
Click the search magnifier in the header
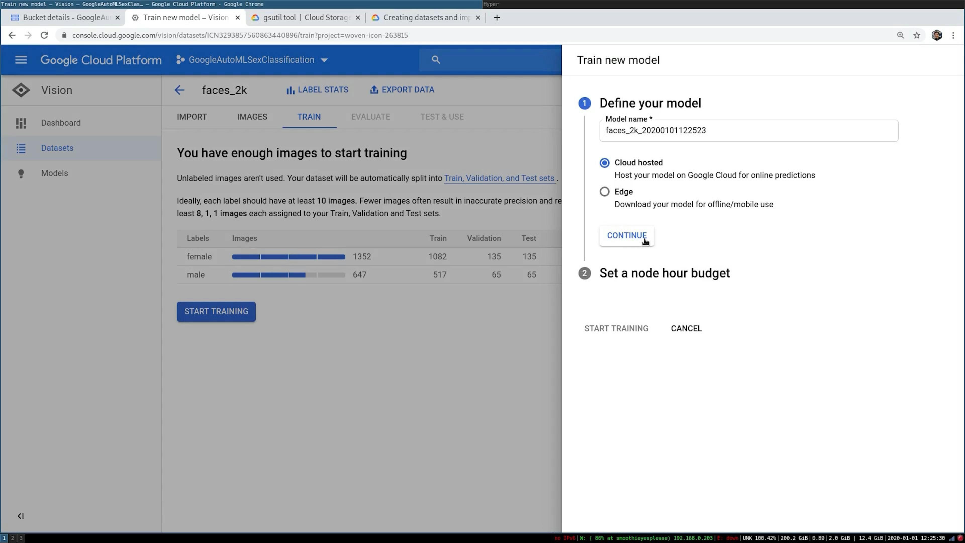pyautogui.click(x=435, y=60)
